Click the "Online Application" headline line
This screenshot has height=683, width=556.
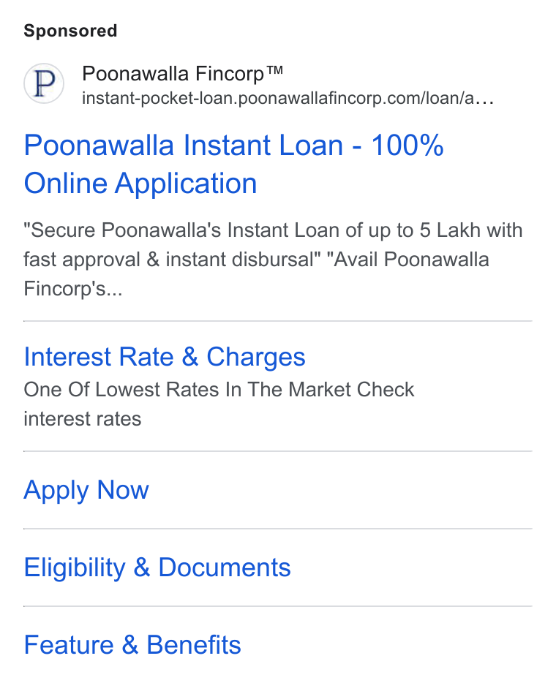(x=140, y=184)
